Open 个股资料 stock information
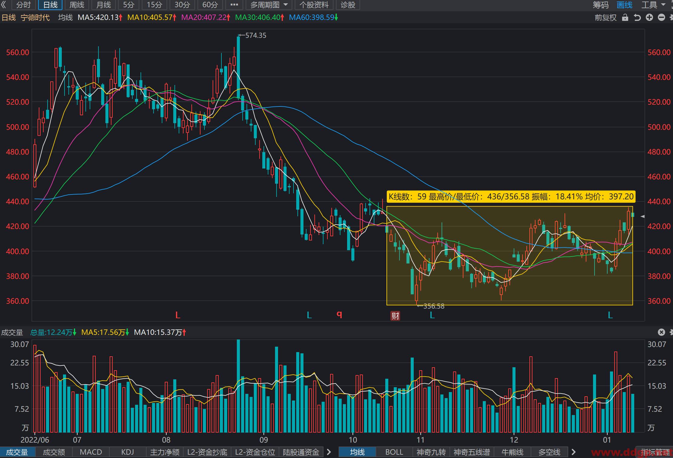 pos(314,5)
